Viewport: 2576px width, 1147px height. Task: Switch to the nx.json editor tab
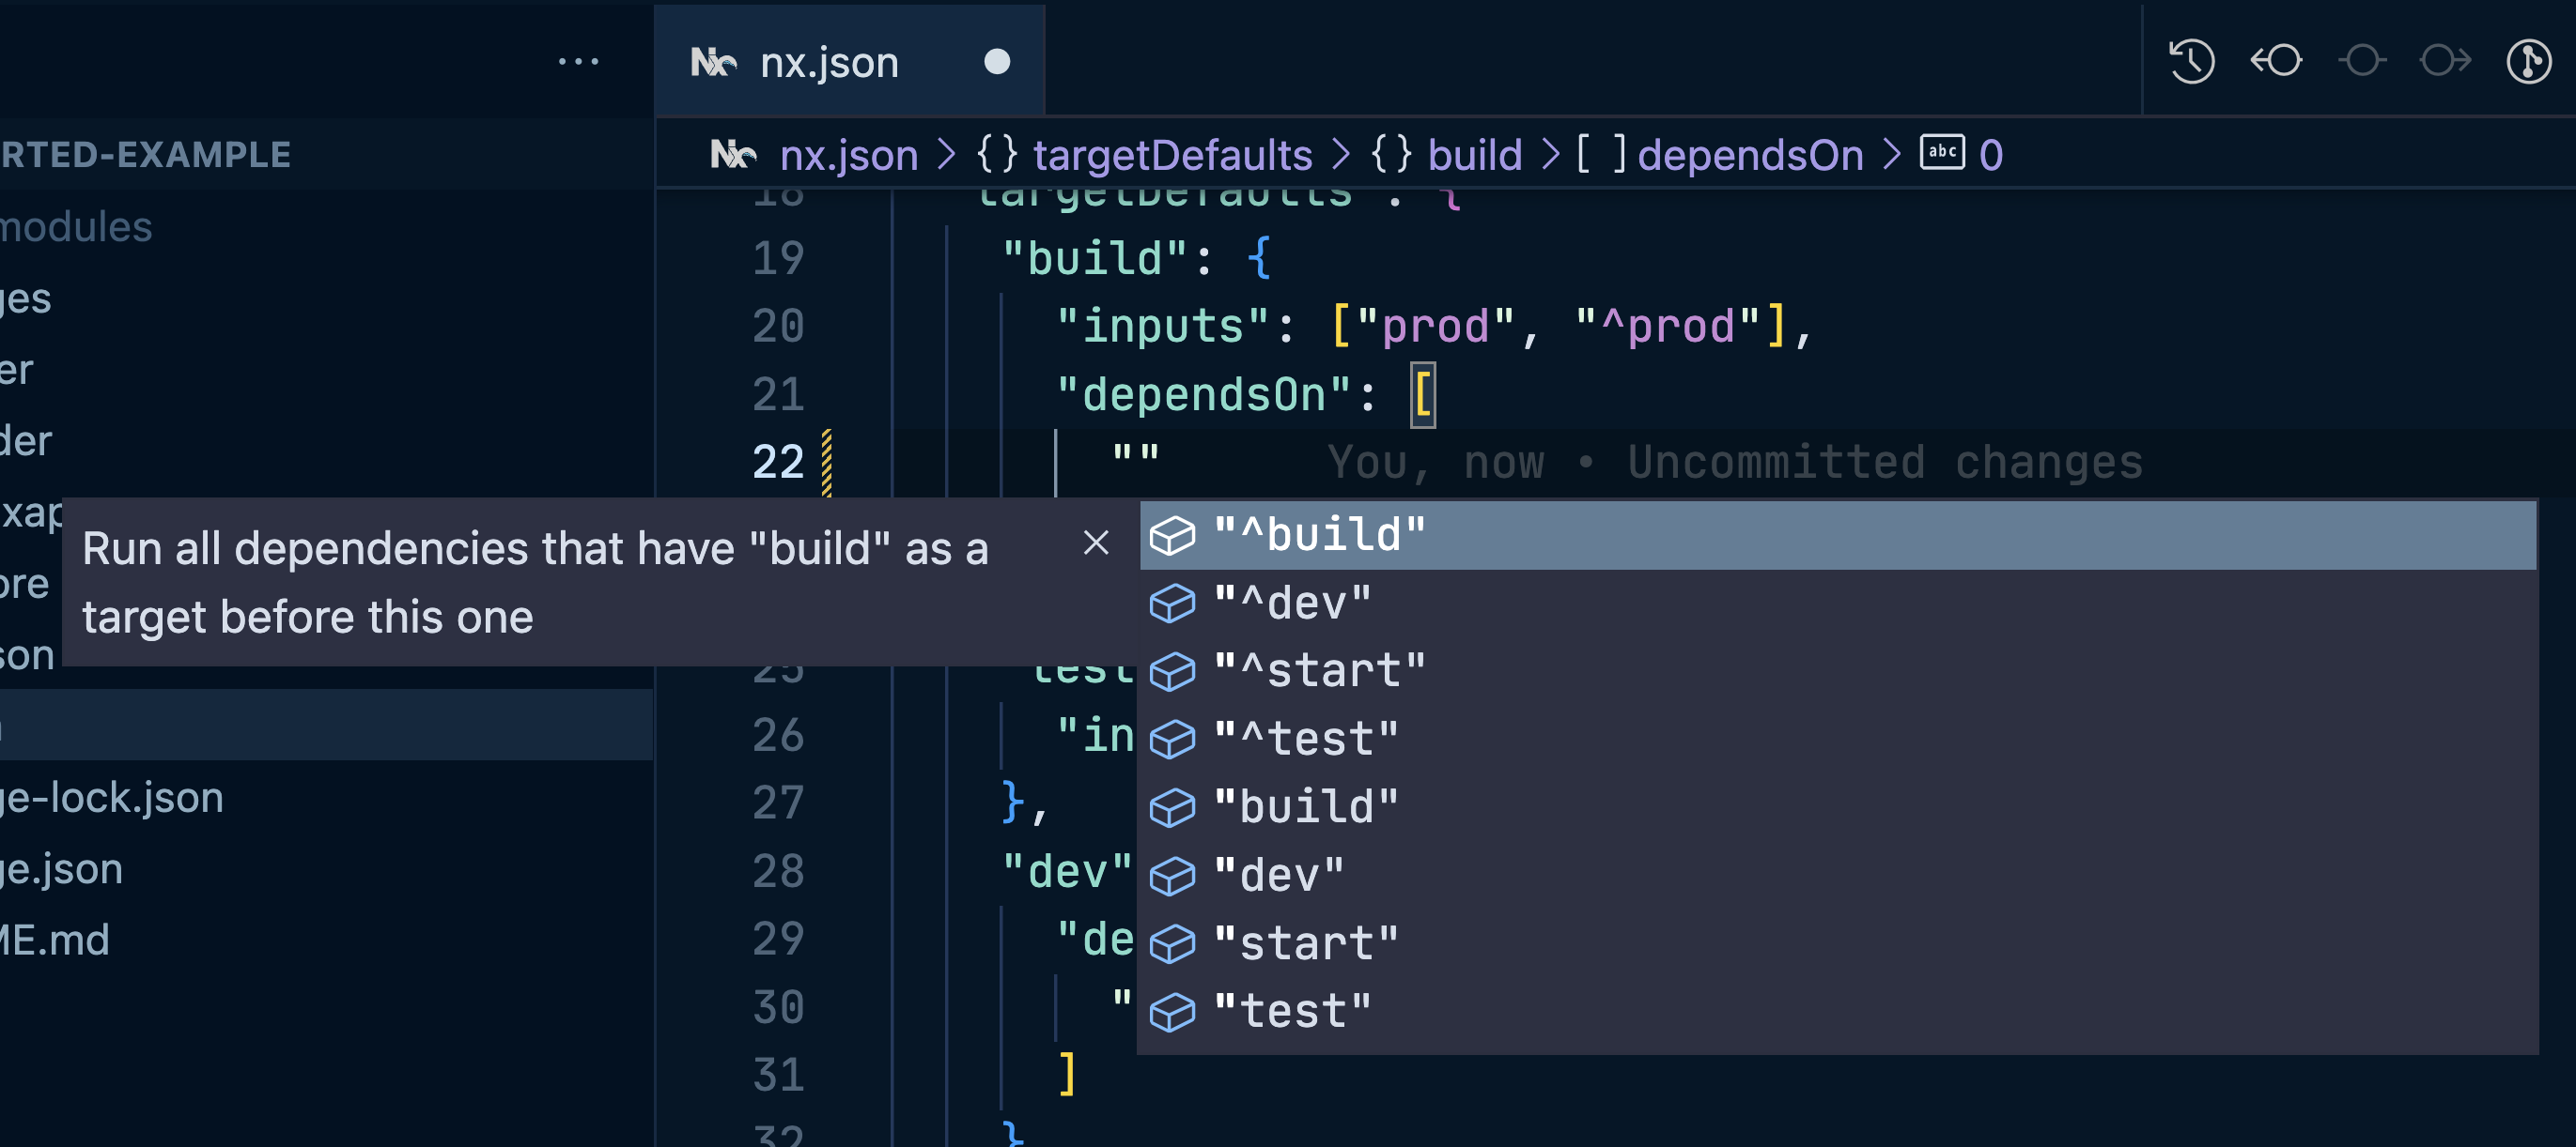click(x=827, y=61)
